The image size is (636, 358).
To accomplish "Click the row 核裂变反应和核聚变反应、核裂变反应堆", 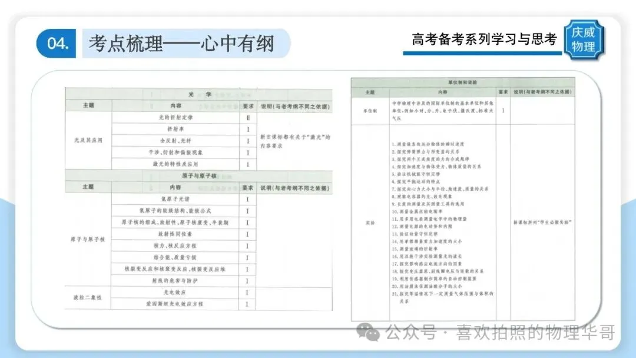I will (175, 269).
